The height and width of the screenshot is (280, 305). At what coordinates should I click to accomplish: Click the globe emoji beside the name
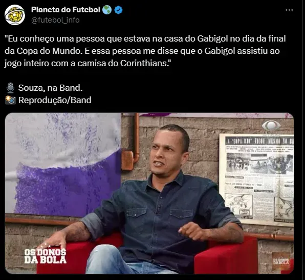click(x=107, y=10)
